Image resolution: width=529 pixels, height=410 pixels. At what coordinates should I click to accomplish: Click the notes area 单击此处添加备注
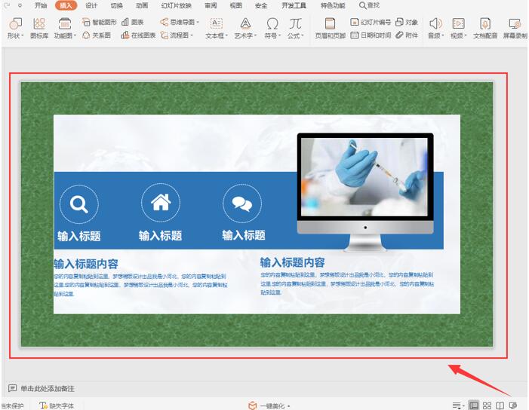click(x=48, y=388)
